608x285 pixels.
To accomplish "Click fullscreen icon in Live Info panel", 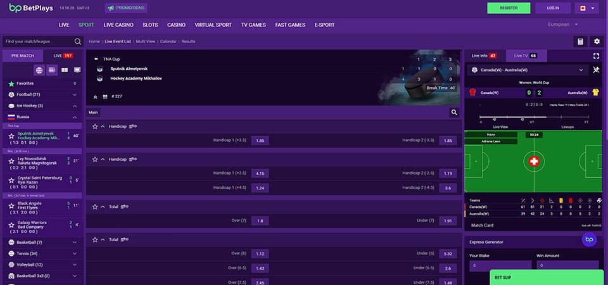I will [x=596, y=56].
